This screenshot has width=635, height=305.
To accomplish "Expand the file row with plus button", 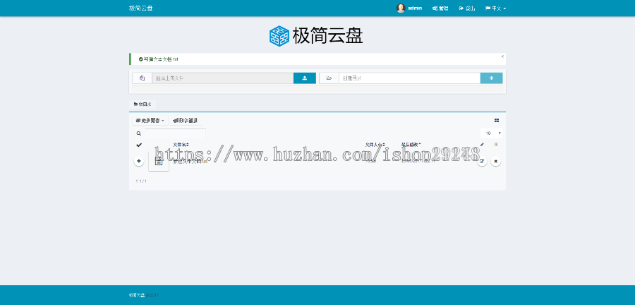I will [139, 161].
